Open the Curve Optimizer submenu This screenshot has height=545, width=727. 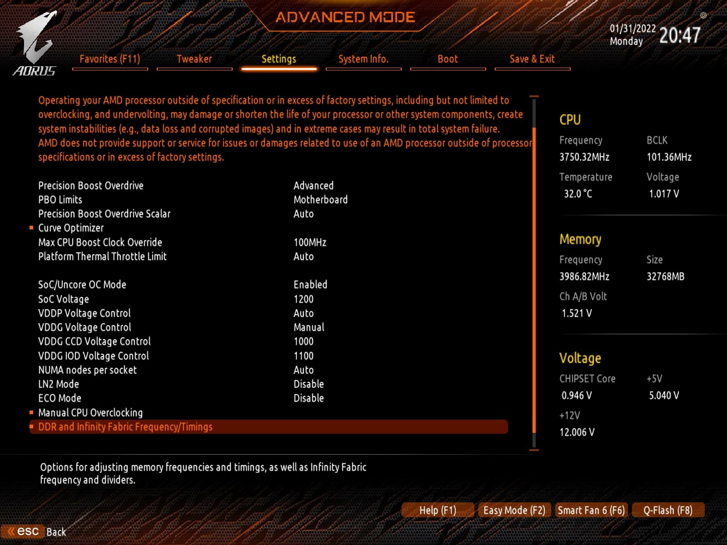point(71,228)
